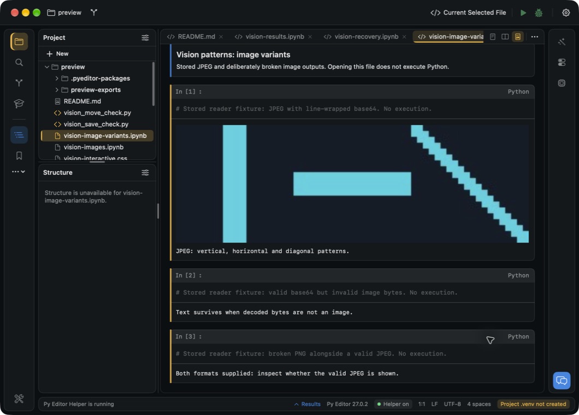The height and width of the screenshot is (415, 579).
Task: Open the learning graduation cap icon
Action: pyautogui.click(x=19, y=103)
